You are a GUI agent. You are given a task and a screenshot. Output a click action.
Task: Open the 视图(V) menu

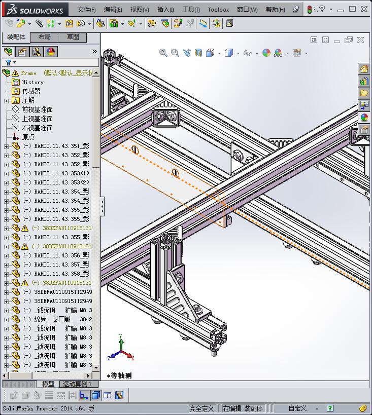click(140, 10)
